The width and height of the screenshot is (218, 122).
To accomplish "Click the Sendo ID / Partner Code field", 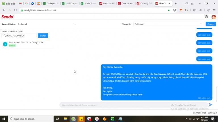I will coord(19,36).
